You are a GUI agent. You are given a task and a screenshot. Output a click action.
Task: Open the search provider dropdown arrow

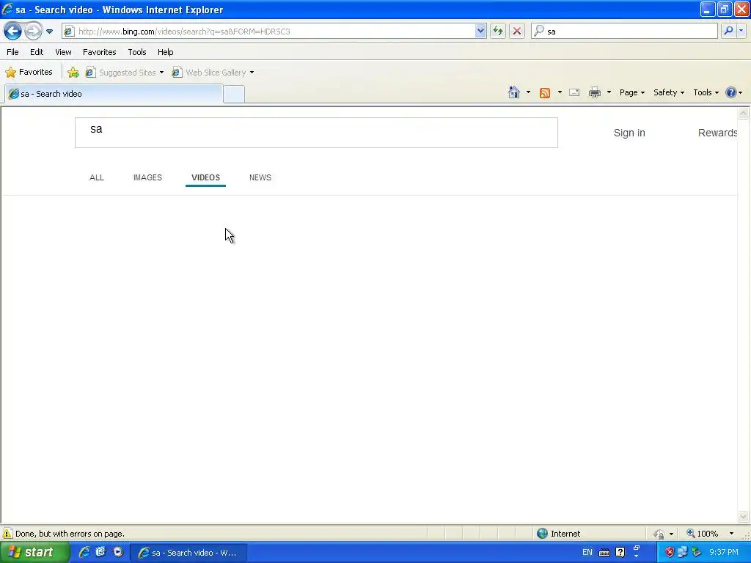741,31
